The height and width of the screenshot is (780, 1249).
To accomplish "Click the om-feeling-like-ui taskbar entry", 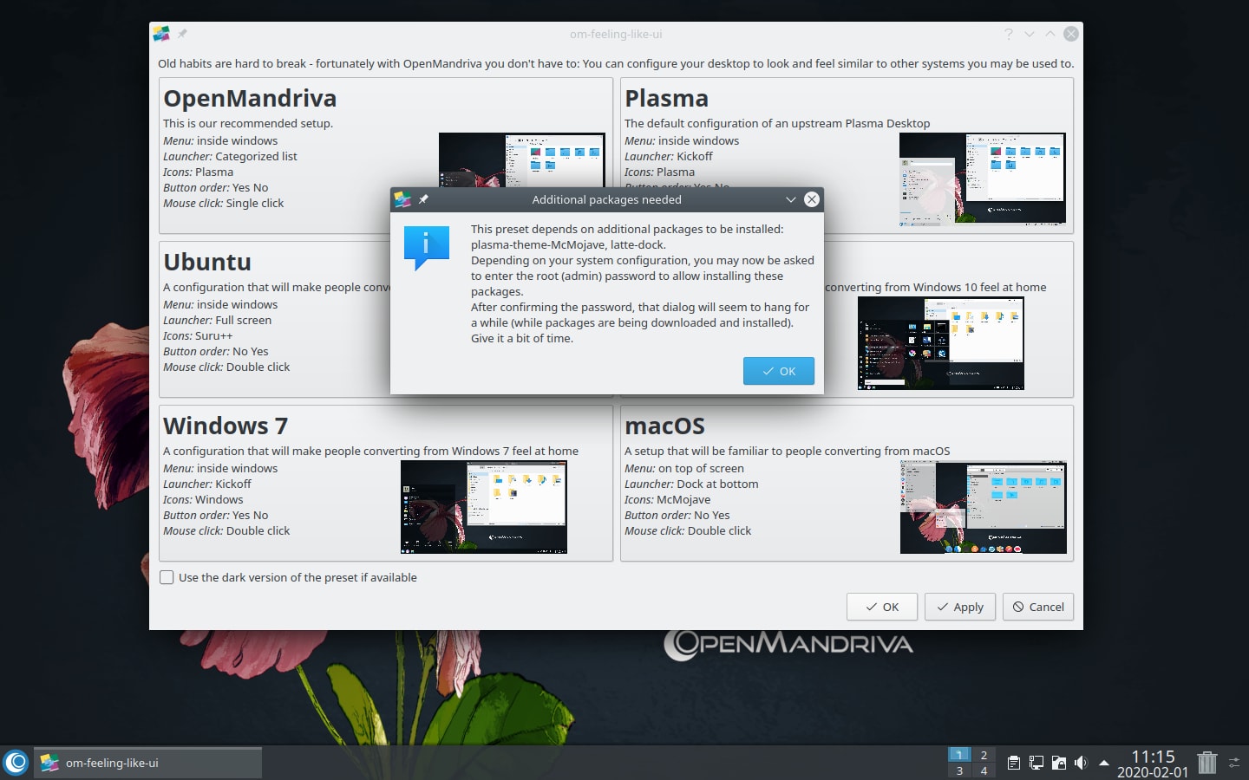I will coord(147,763).
